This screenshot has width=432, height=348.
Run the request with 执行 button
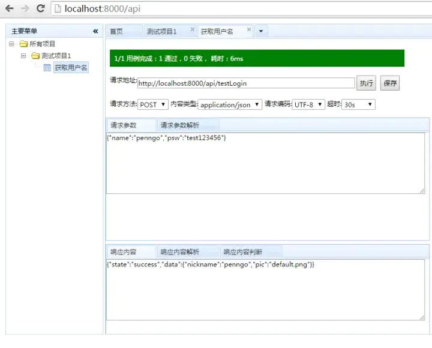[366, 83]
